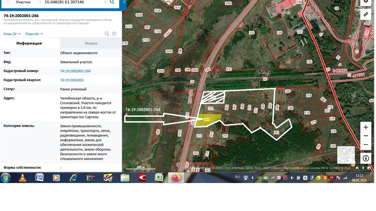Viewport: 376px width, 211px height.
Task: Open the План КК link
Action: (34, 34)
